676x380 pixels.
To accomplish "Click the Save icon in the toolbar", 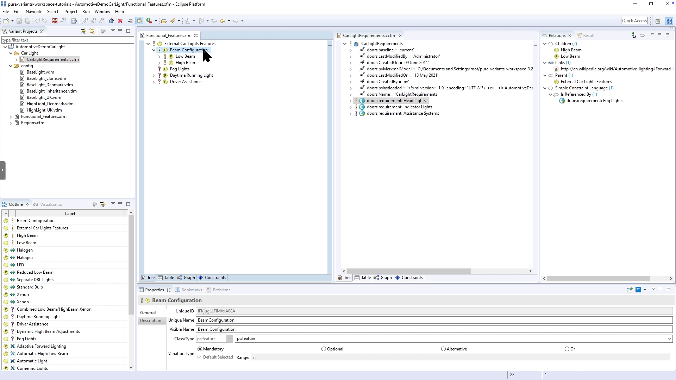I will [19, 21].
